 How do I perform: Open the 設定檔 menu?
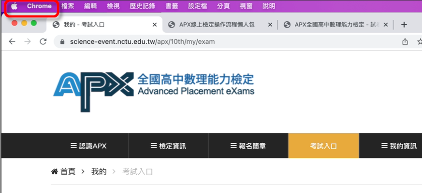(x=198, y=6)
